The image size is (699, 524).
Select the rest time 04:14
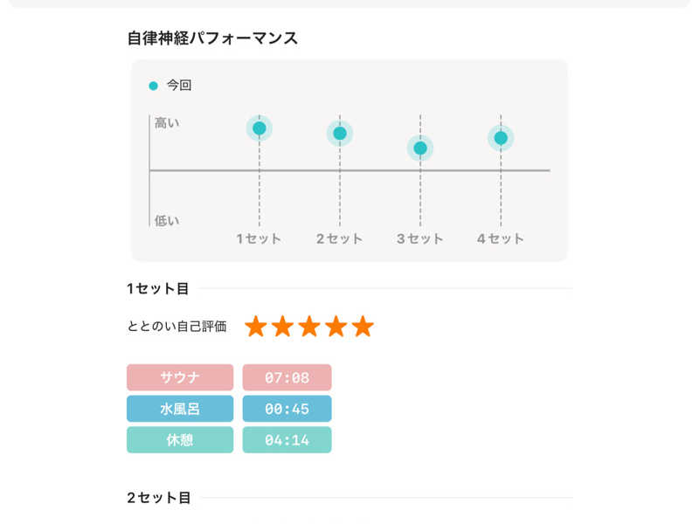(287, 440)
